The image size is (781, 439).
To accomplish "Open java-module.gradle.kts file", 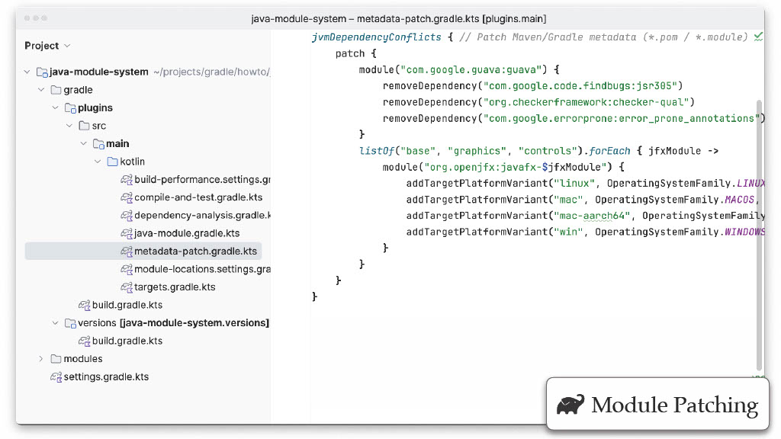I will [x=187, y=233].
